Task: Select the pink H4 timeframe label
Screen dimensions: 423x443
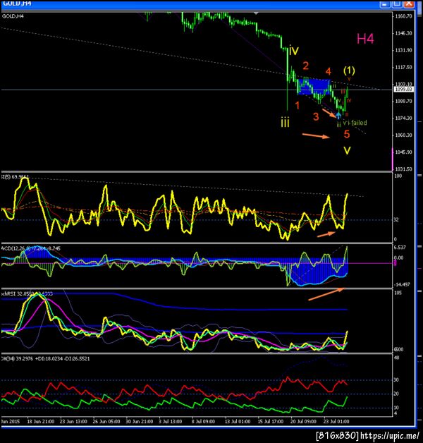Action: click(365, 39)
